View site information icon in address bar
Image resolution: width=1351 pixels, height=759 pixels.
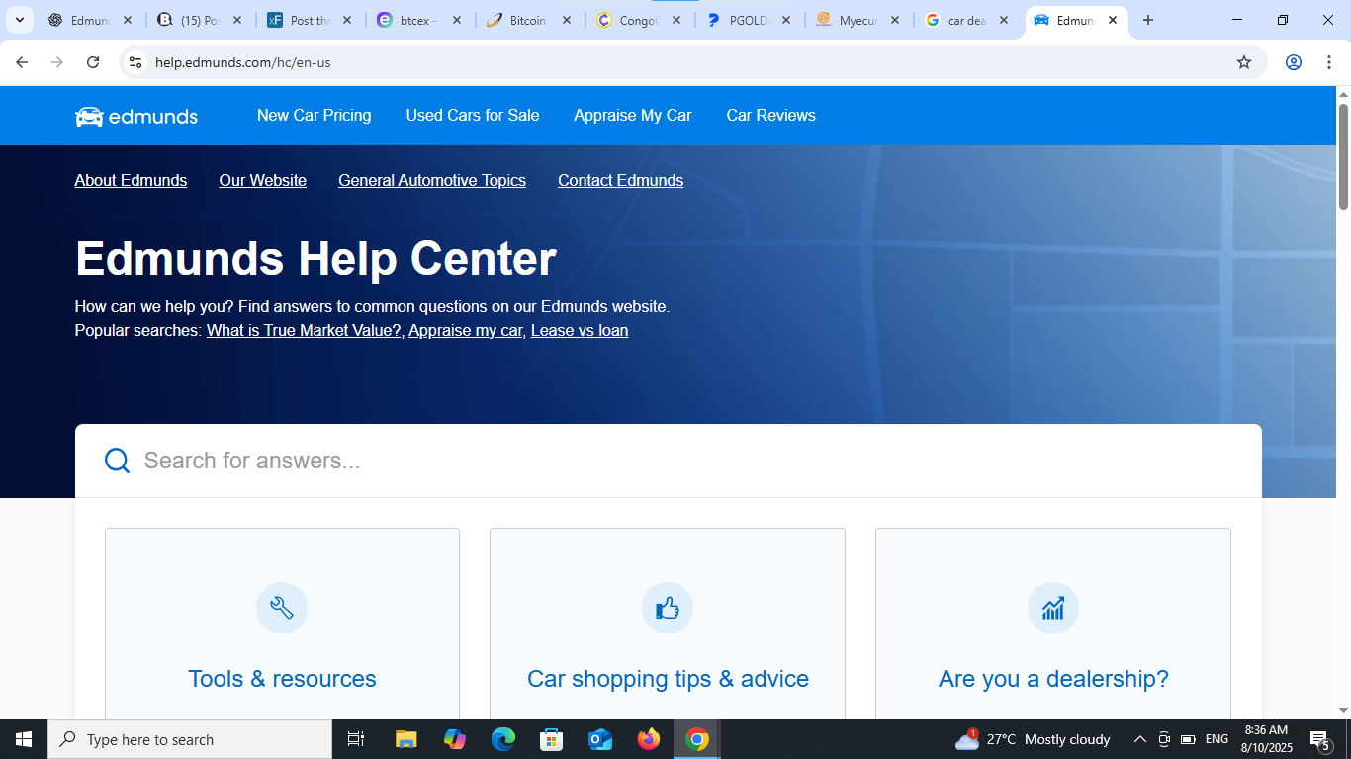pos(135,62)
